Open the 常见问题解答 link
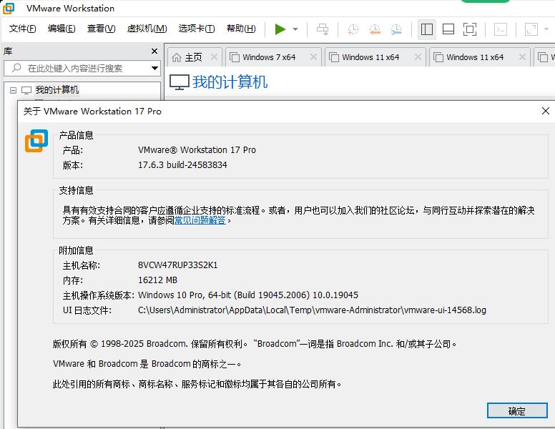The height and width of the screenshot is (429, 555). pos(200,220)
